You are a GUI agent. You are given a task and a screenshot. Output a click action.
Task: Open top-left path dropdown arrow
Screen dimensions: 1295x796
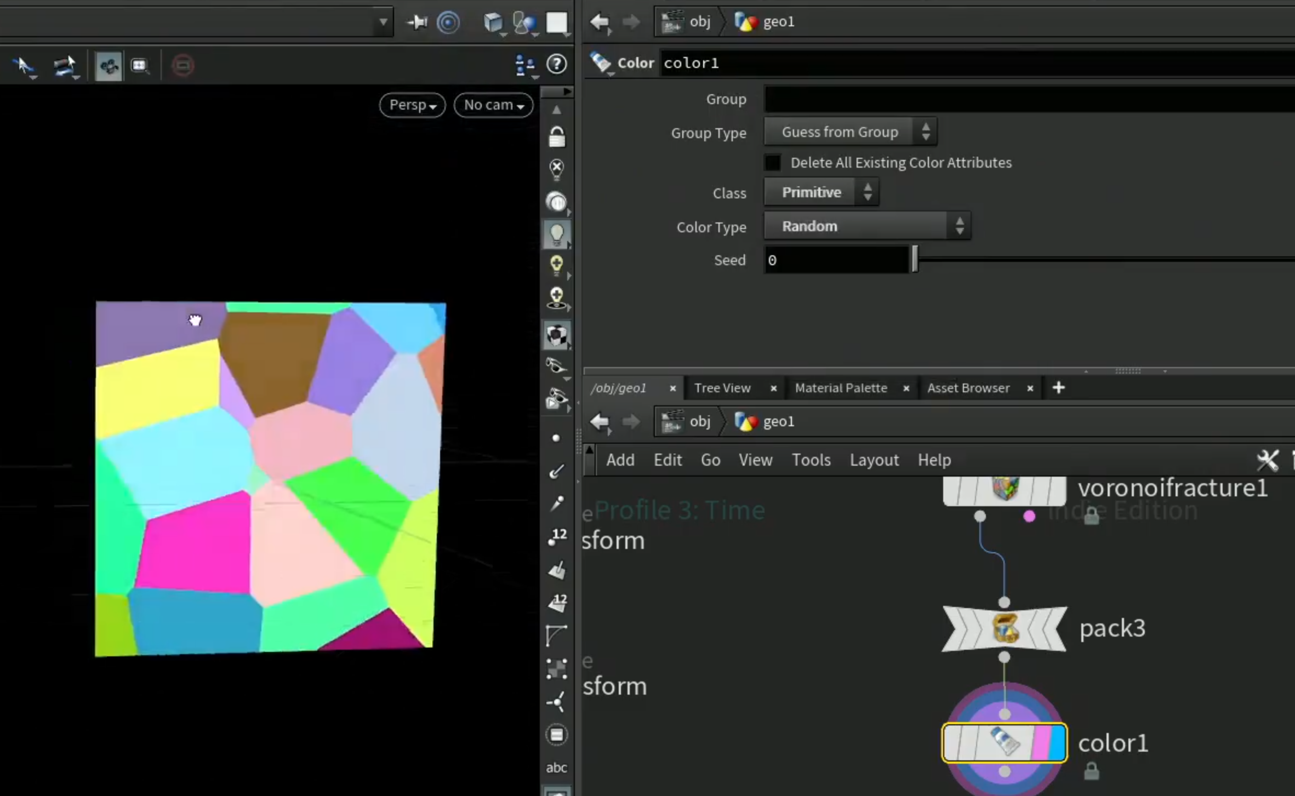[x=383, y=22]
